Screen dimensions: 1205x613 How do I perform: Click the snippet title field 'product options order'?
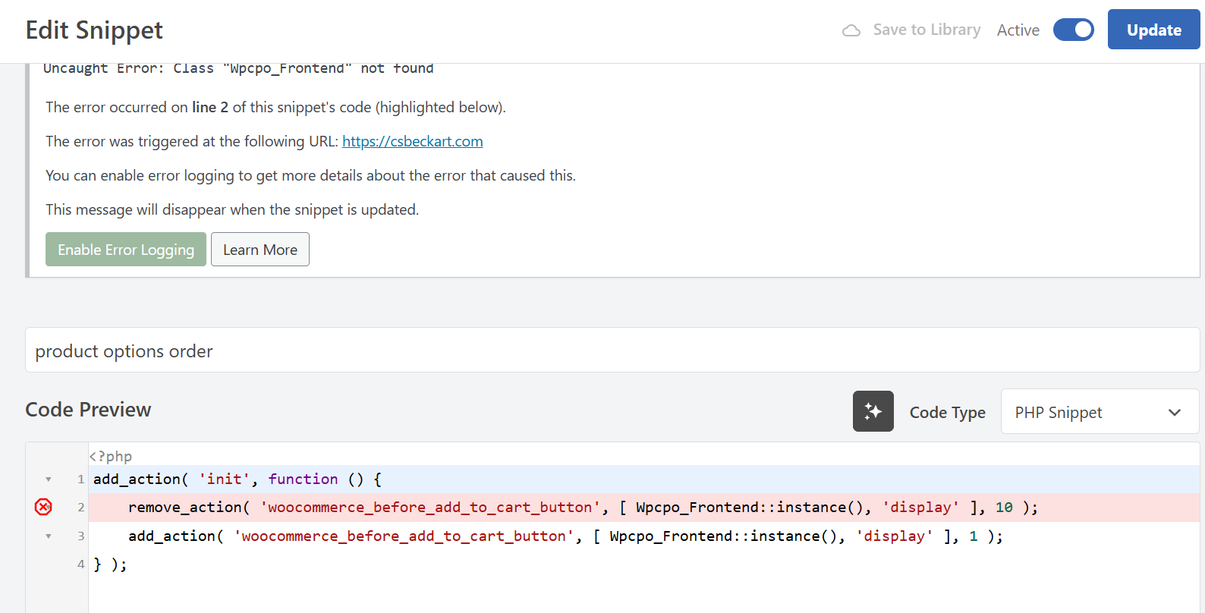click(x=612, y=351)
